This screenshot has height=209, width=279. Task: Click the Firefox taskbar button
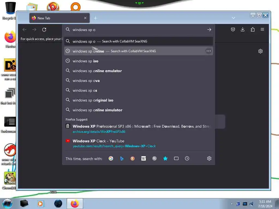(x=75, y=204)
